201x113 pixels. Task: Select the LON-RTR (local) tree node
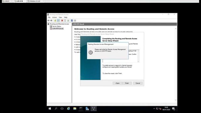pos(58,29)
